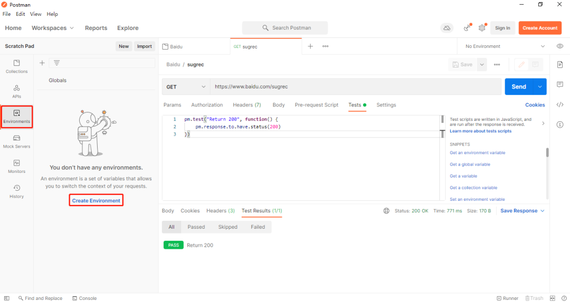
Task: Open the settings gear icon
Action: pos(482,28)
